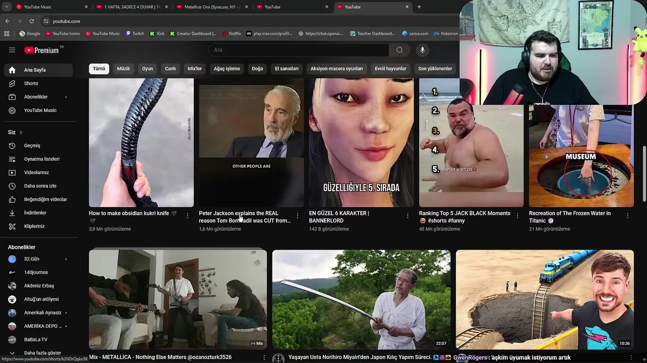
Task: Play the Japanese swordsmith video thumbnail
Action: (x=361, y=299)
